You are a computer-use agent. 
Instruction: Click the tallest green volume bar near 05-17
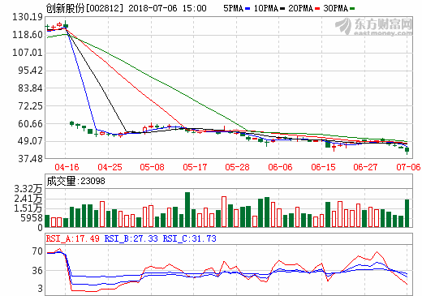click(x=187, y=209)
